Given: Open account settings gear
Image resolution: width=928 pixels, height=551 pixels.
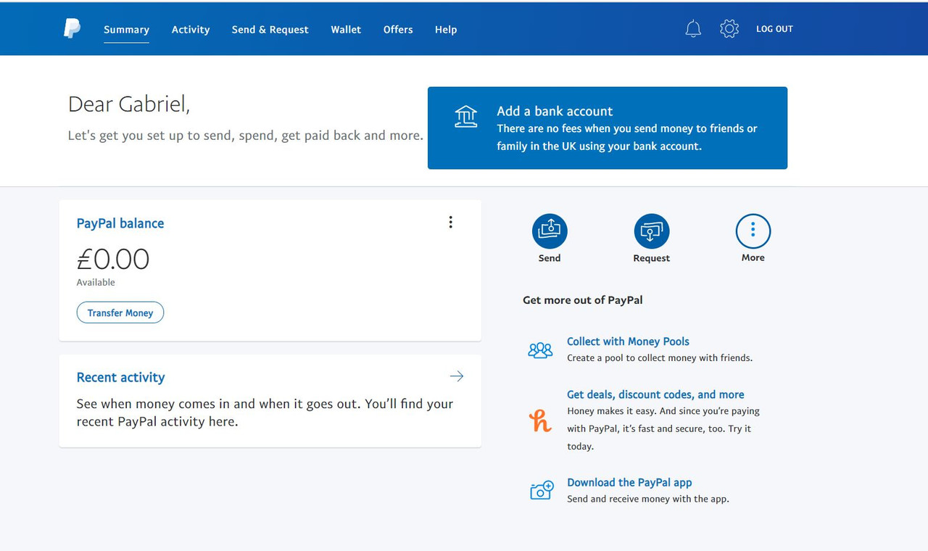Looking at the screenshot, I should pyautogui.click(x=729, y=29).
